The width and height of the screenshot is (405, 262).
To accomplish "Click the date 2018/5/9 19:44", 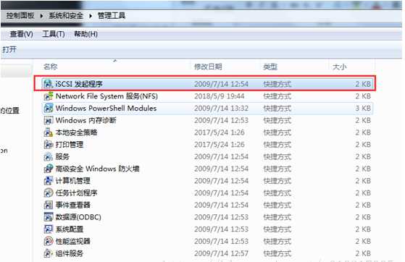I will [220, 96].
